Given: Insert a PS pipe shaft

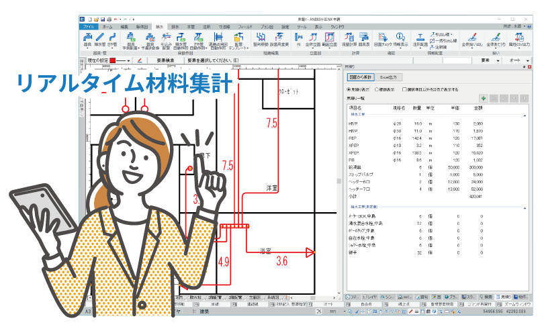Looking at the screenshot, I should tap(298, 40).
